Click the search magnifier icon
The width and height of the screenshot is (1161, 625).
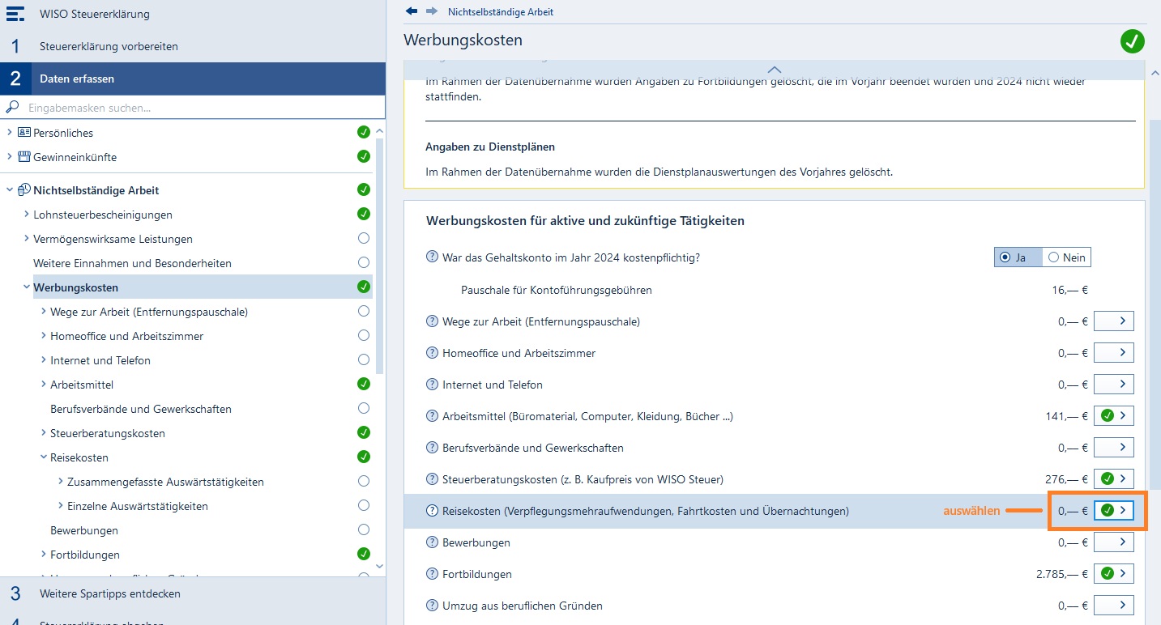13,107
